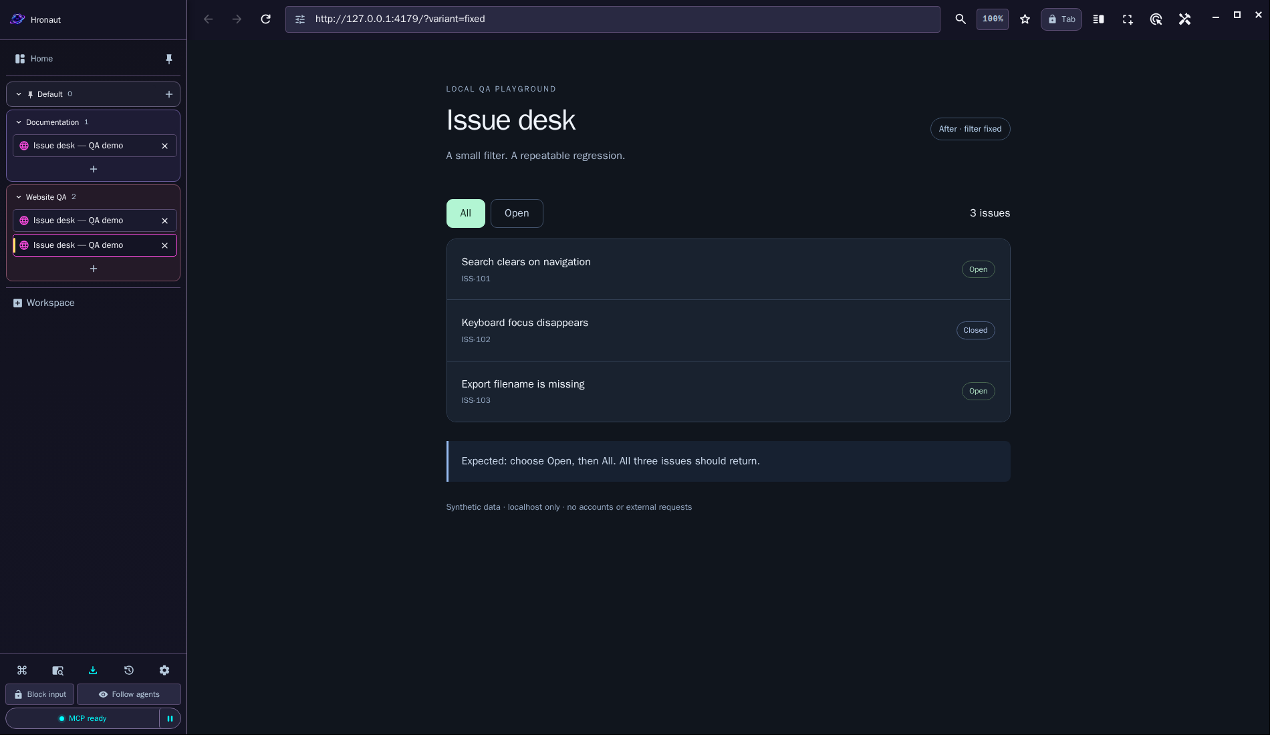This screenshot has height=735, width=1270.
Task: Close the Documentation Issue desk tab
Action: coord(165,146)
